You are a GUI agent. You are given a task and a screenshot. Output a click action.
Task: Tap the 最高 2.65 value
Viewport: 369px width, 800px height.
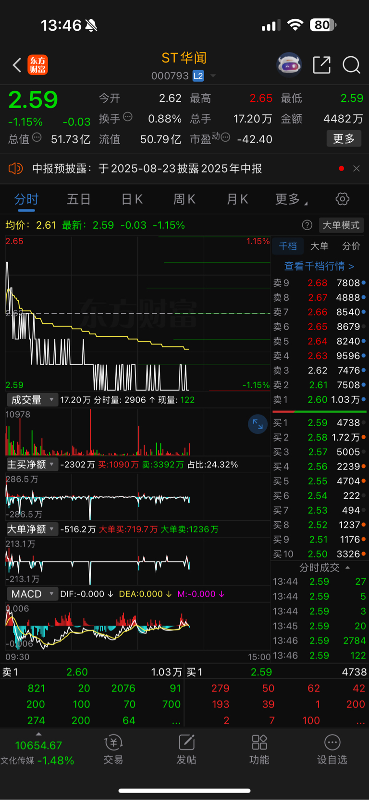(x=261, y=98)
